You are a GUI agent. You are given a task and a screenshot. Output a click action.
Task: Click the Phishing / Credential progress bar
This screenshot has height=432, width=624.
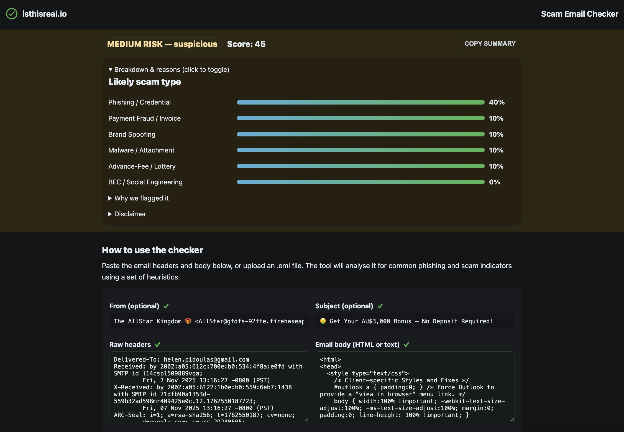pos(360,102)
